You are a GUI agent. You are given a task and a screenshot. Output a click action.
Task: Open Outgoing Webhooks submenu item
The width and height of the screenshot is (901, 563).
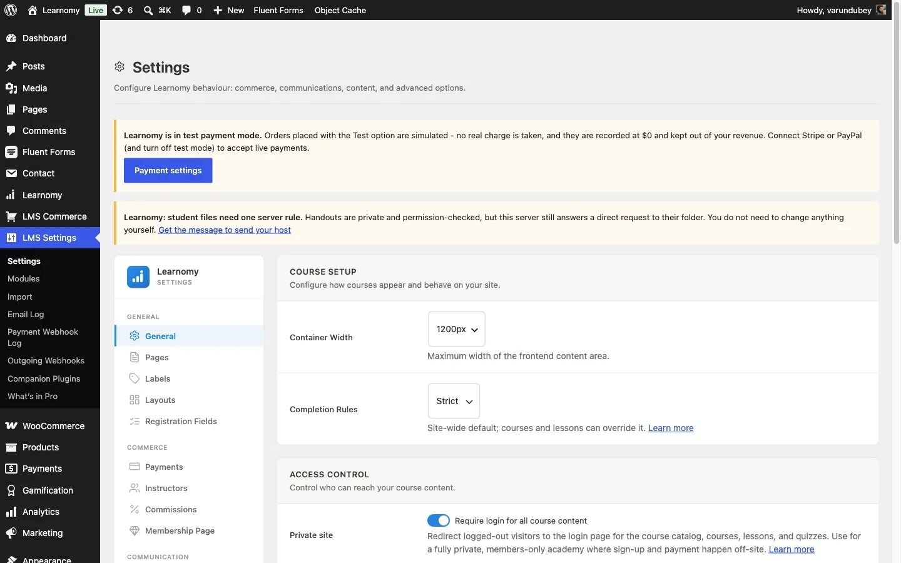coord(50,360)
